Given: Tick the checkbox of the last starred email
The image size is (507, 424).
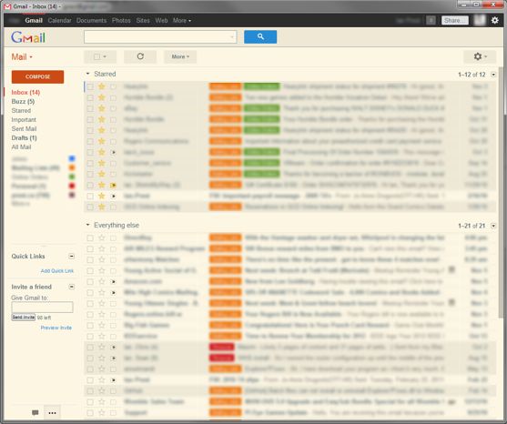Looking at the screenshot, I should click(90, 207).
